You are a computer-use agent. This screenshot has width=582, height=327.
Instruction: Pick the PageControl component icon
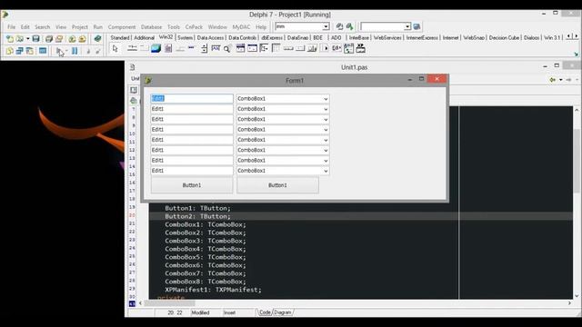coord(144,48)
